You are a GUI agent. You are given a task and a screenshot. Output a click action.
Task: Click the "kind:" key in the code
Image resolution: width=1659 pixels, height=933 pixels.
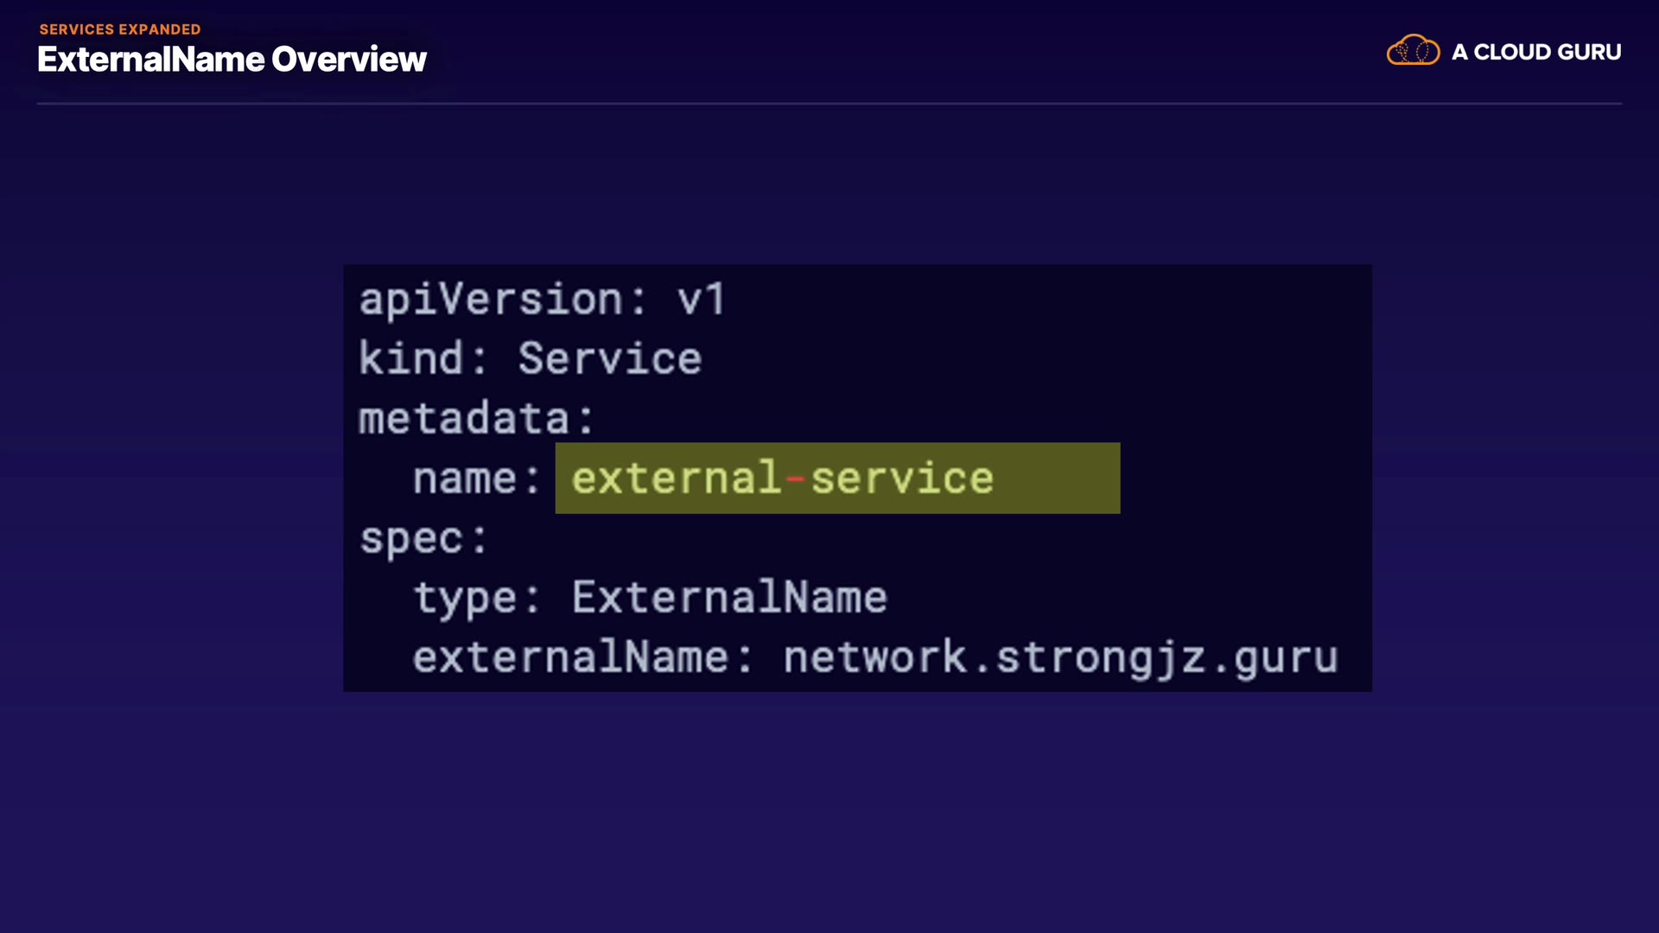(423, 359)
